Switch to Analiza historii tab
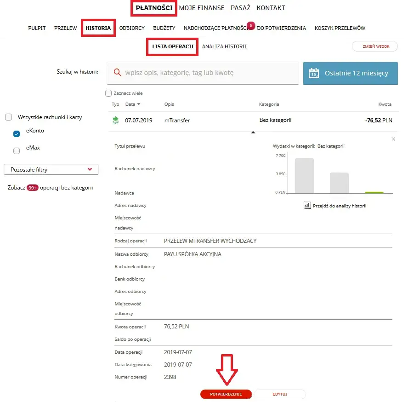The image size is (408, 402). [224, 46]
